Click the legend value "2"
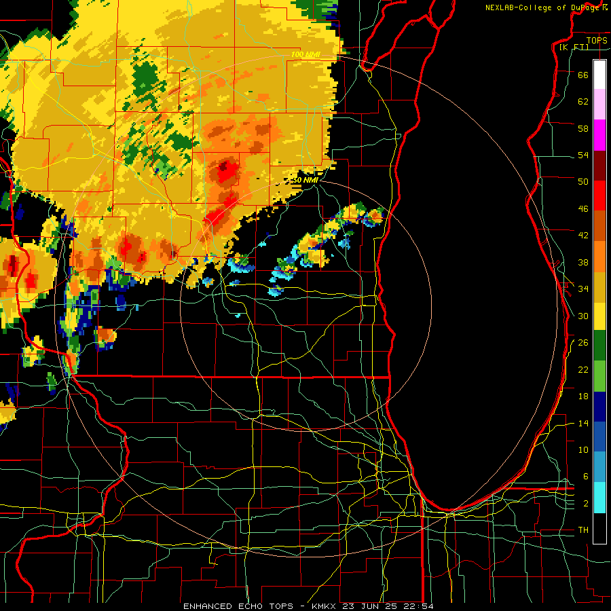 coord(585,504)
